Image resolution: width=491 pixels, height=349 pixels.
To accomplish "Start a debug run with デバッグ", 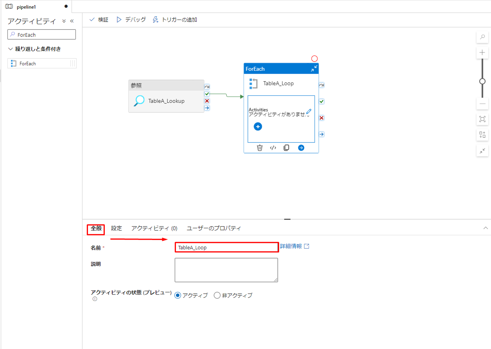I will point(131,20).
